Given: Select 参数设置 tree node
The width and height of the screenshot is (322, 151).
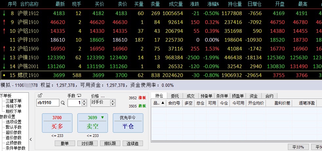Looking at the screenshot, I should point(8,117).
